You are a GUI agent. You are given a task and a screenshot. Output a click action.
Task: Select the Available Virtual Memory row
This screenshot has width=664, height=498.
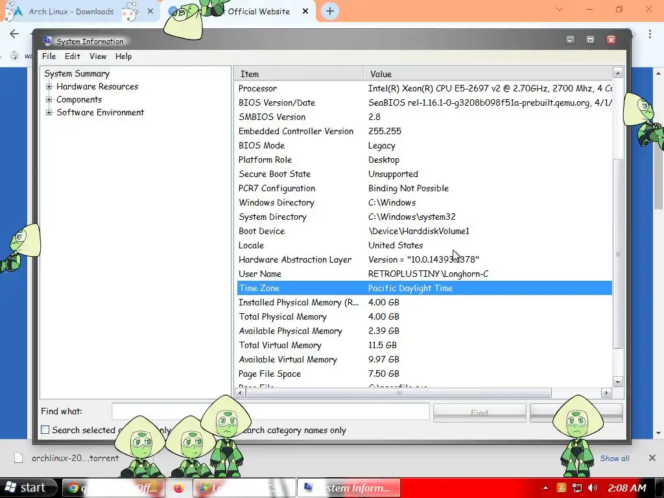pyautogui.click(x=423, y=359)
